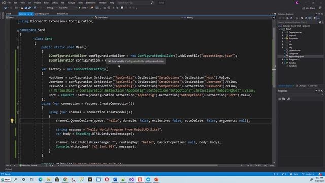Select appsettings.json in Solution Explorer

(x=297, y=56)
